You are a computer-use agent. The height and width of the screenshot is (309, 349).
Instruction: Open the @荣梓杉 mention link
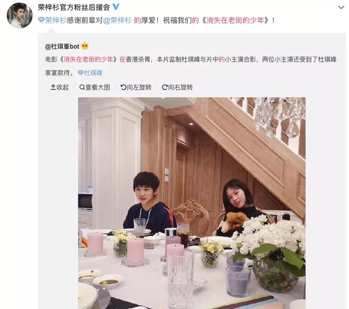pyautogui.click(x=117, y=20)
